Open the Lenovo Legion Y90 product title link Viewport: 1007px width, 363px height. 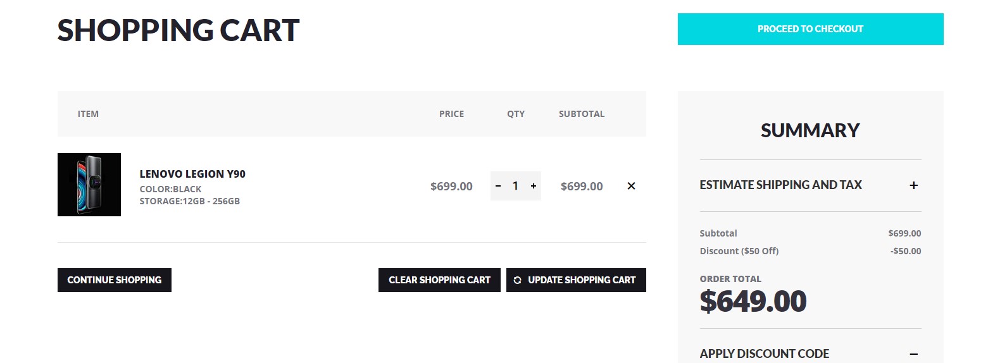click(x=192, y=174)
